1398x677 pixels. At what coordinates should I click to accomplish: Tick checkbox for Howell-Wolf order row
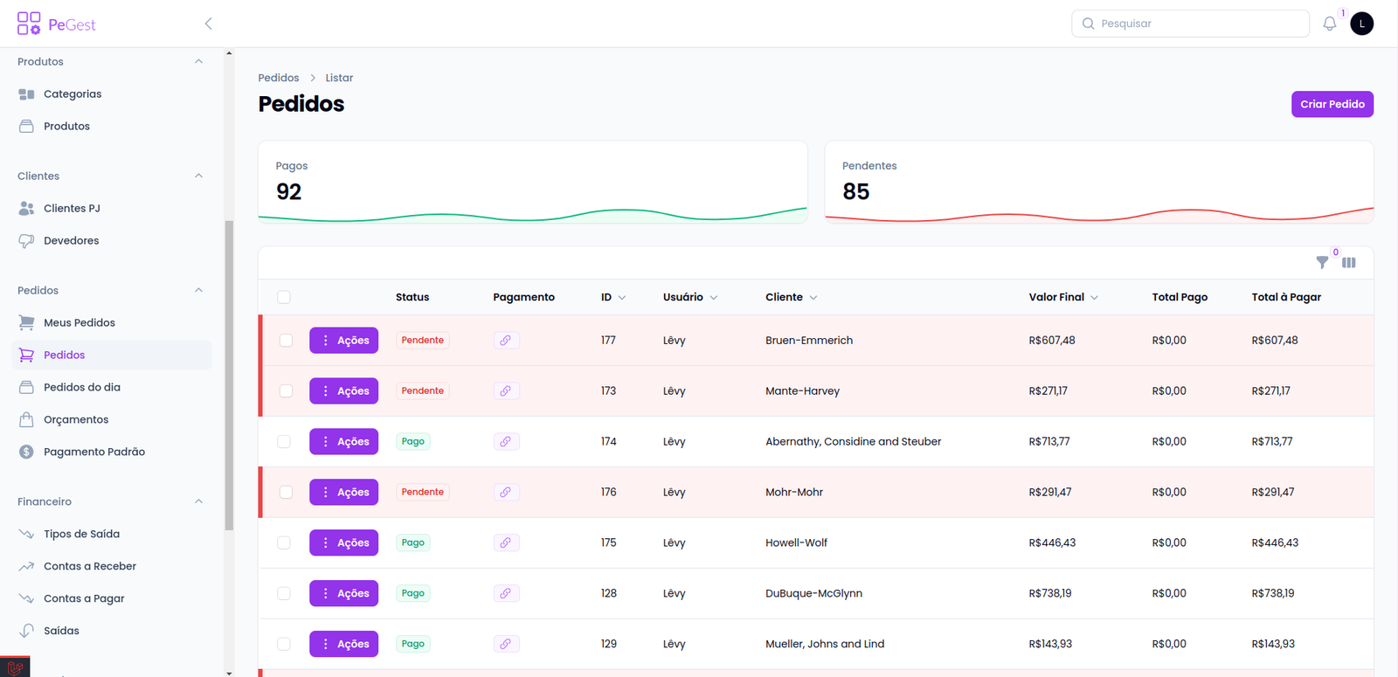pos(284,543)
